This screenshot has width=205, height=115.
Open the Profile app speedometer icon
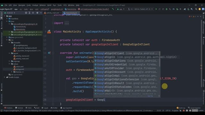point(174,9)
